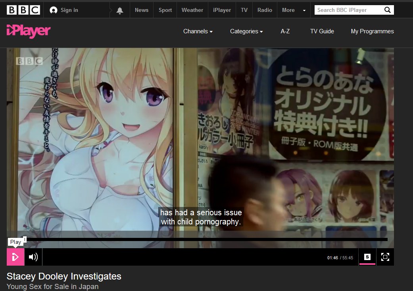Viewport: 413px width, 291px height.
Task: Open the TV link in top bar
Action: [x=244, y=10]
